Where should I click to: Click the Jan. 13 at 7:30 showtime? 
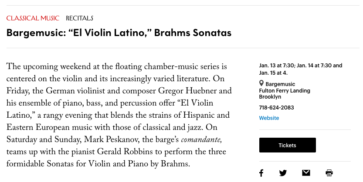pos(276,66)
